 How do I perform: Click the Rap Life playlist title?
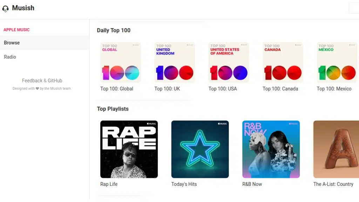(109, 184)
